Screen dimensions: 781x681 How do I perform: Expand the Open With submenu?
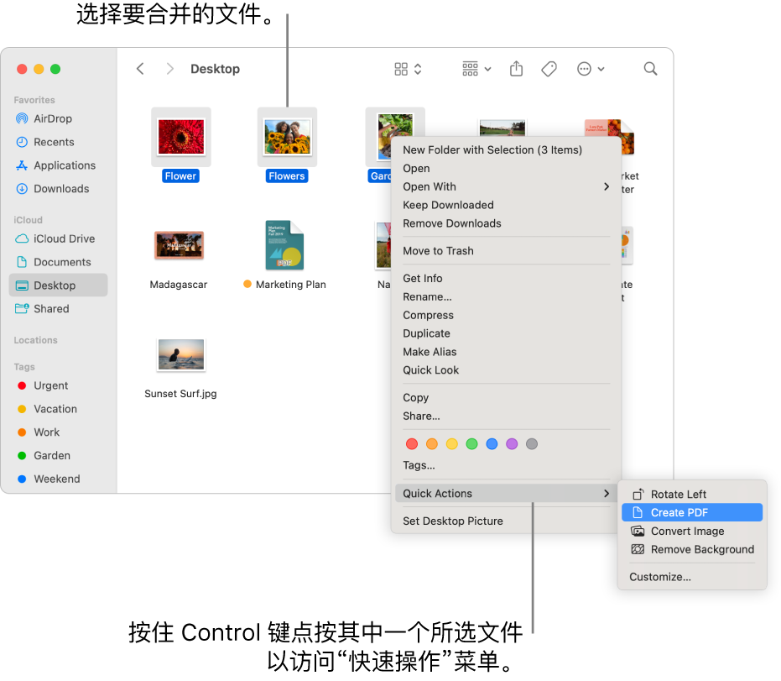coord(506,187)
